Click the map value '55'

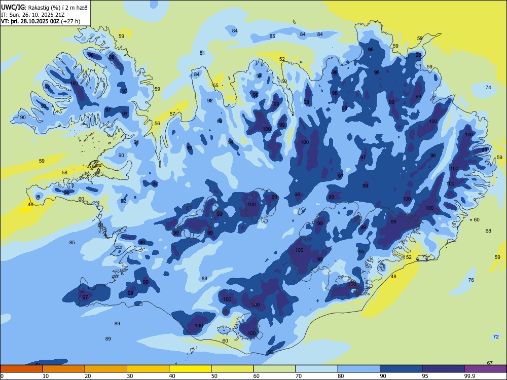click(x=215, y=86)
